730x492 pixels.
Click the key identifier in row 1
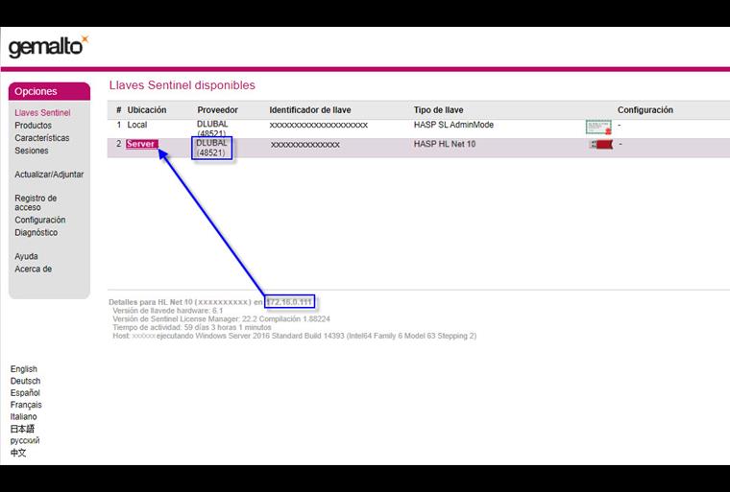tap(319, 125)
